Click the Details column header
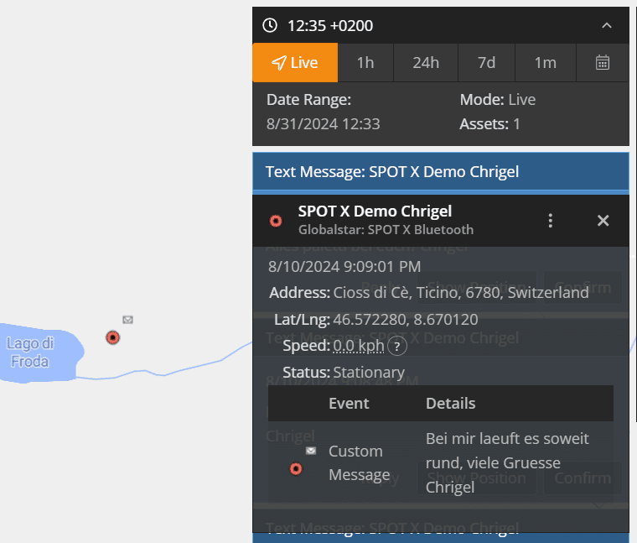637x543 pixels. (x=451, y=403)
